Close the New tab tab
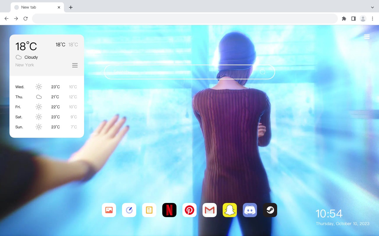379x236 pixels. [x=59, y=7]
